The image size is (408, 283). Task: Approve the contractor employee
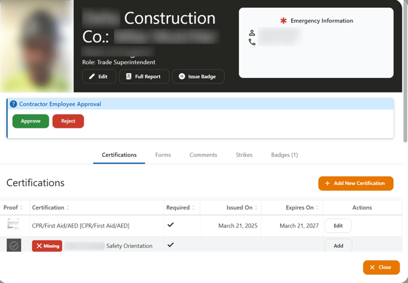[x=30, y=121]
